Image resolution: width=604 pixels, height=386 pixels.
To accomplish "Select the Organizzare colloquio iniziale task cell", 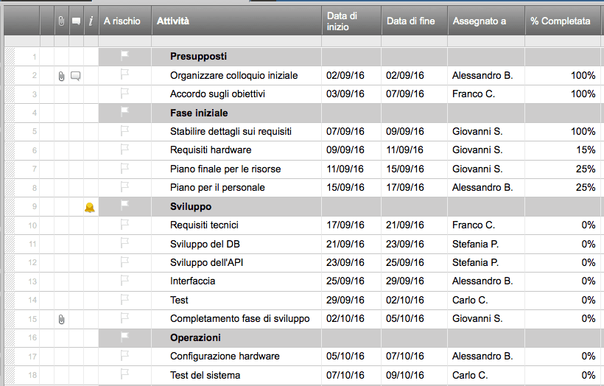I will (x=236, y=75).
